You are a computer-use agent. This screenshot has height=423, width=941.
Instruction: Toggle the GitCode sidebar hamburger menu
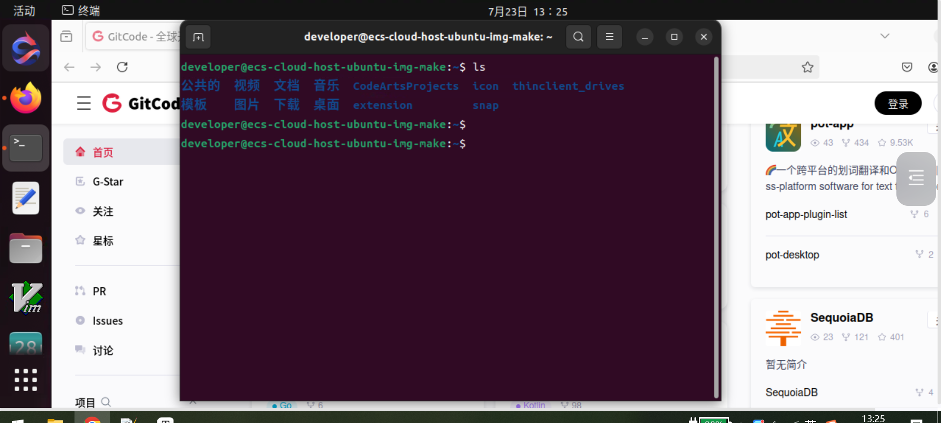click(84, 103)
